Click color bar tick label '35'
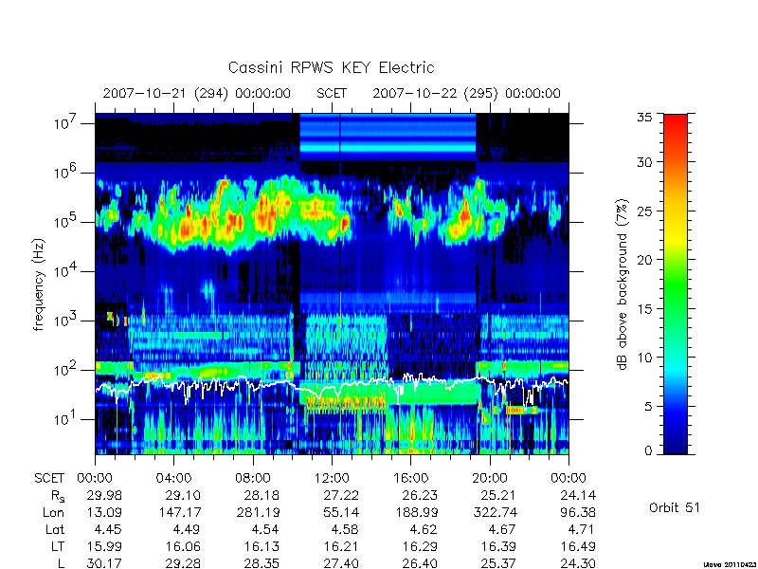Image resolution: width=758 pixels, height=569 pixels. 644,118
